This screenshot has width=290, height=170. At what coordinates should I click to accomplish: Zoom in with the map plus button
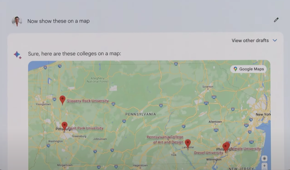[x=264, y=166]
